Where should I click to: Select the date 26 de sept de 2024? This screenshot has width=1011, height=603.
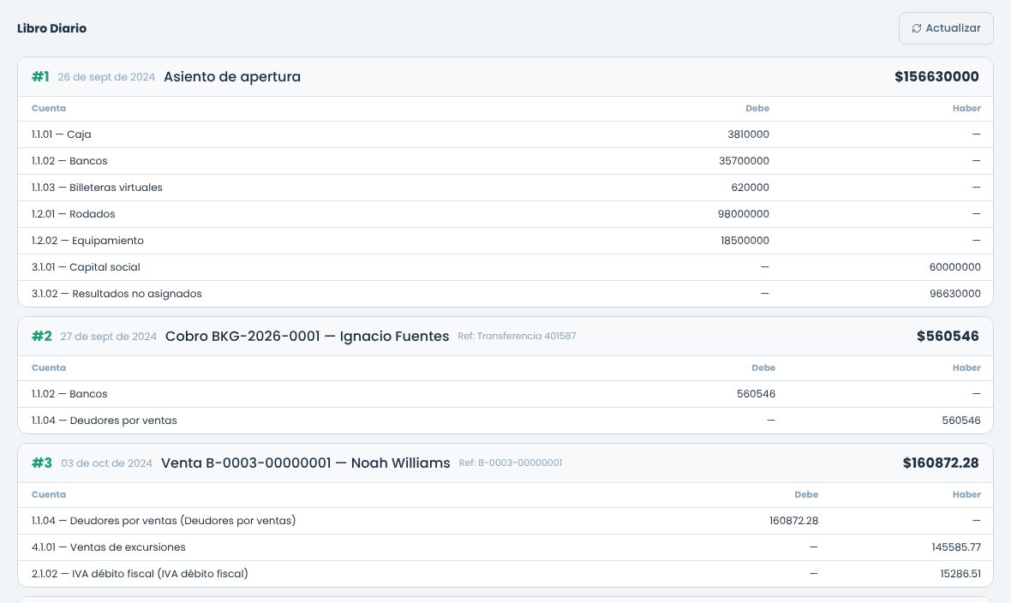106,77
